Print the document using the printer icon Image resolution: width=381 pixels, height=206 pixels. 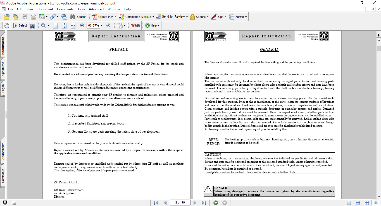34,17
